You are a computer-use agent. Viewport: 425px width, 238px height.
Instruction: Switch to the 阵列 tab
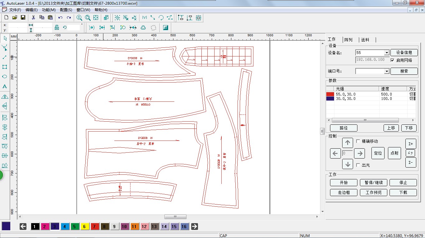click(x=348, y=40)
